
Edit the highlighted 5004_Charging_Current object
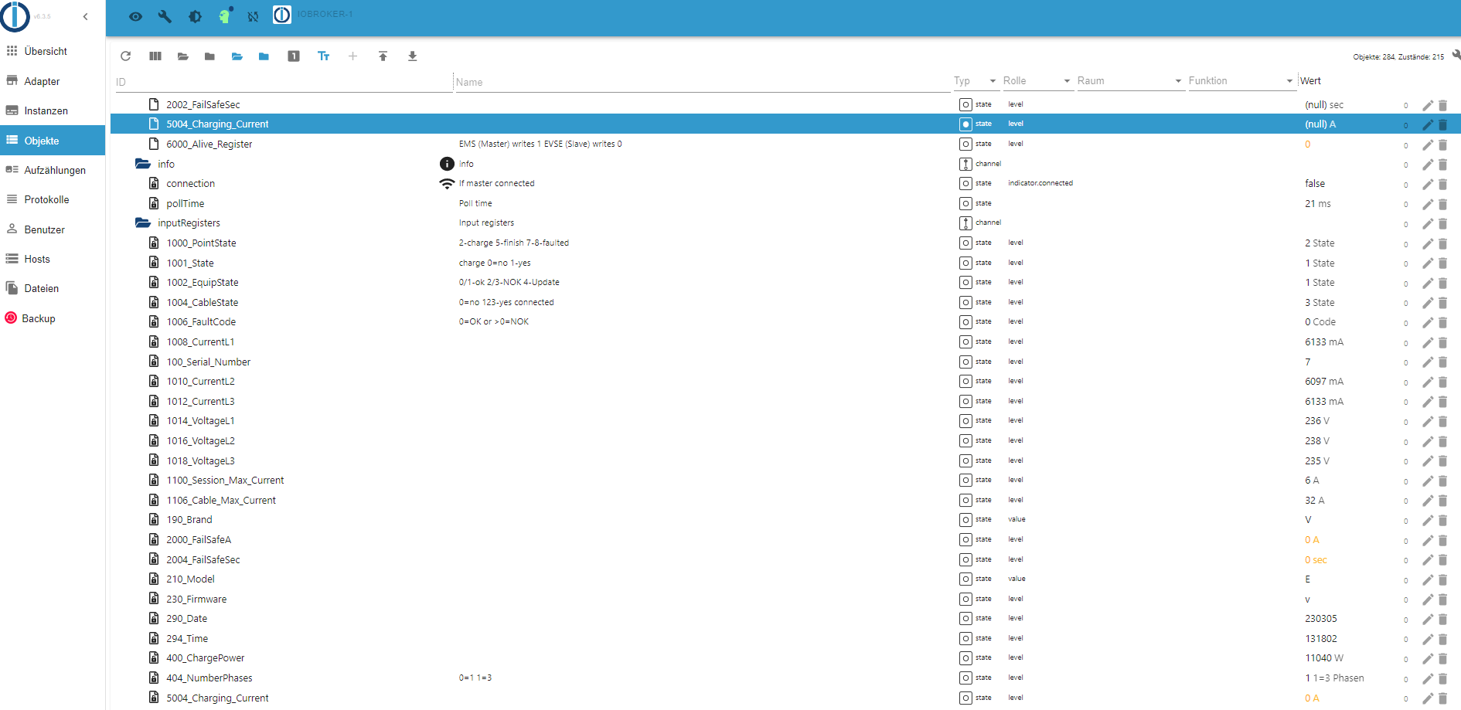click(x=1428, y=124)
